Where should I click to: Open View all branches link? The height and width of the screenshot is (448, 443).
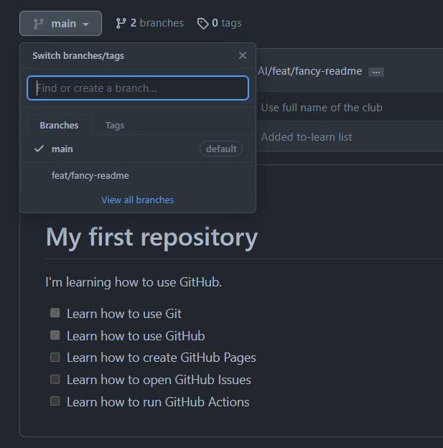pyautogui.click(x=137, y=200)
